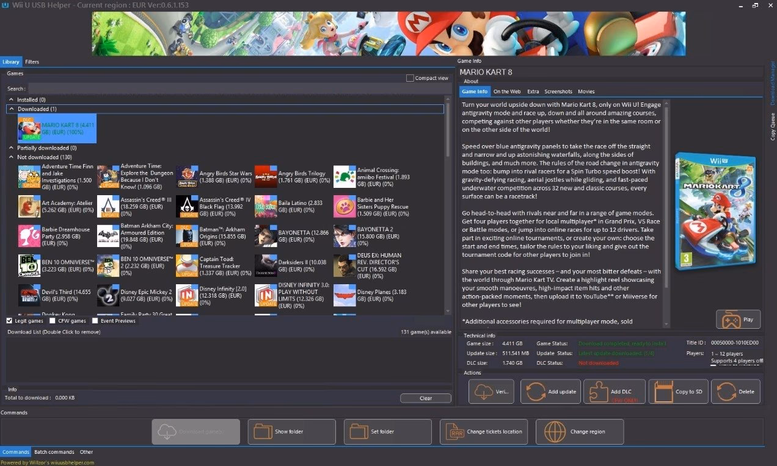Click DISNEY INFINITY 3.0 Play Without Limits icon
This screenshot has height=466, width=777.
point(266,296)
